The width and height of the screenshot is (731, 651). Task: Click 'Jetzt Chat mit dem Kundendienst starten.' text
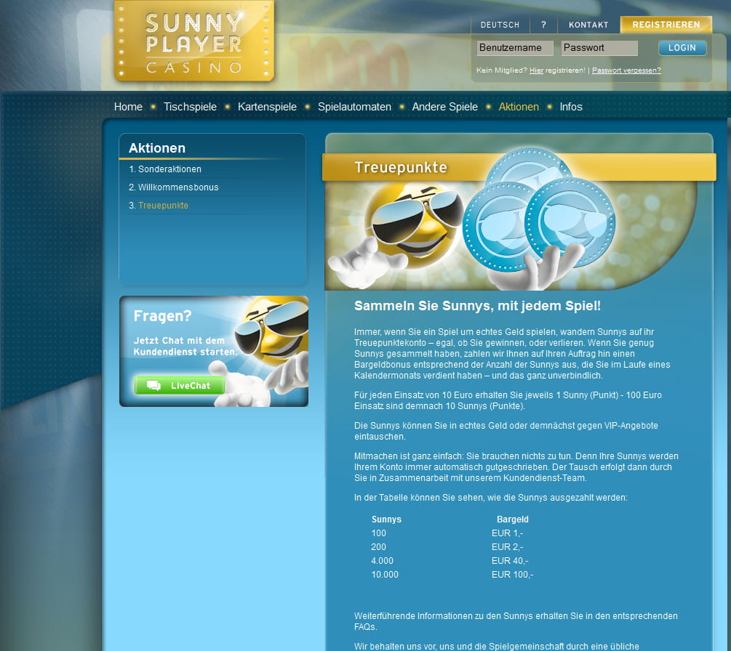click(x=185, y=346)
